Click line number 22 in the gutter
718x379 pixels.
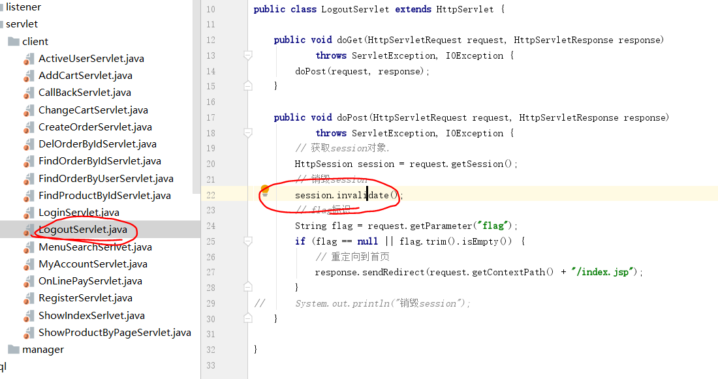click(x=210, y=195)
